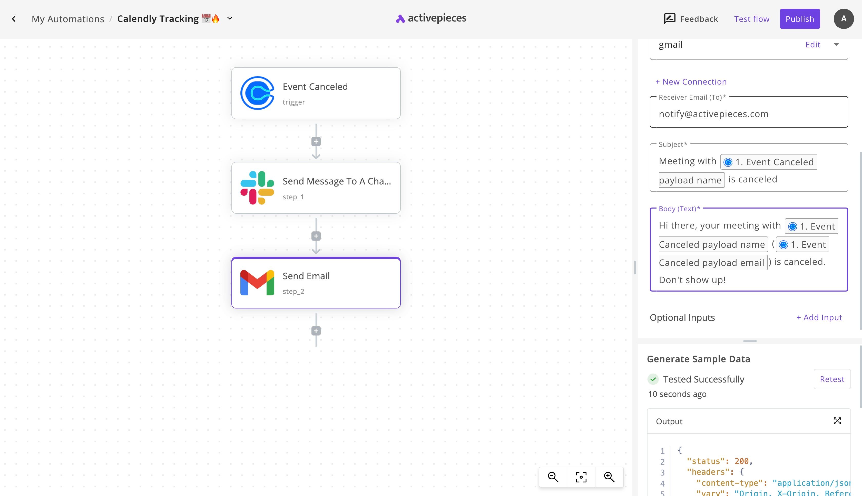
Task: Click the panel resize handle above Generate Sample Data
Action: (x=749, y=341)
